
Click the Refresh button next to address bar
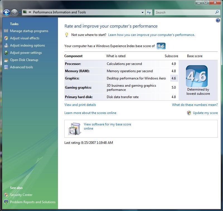149,12
